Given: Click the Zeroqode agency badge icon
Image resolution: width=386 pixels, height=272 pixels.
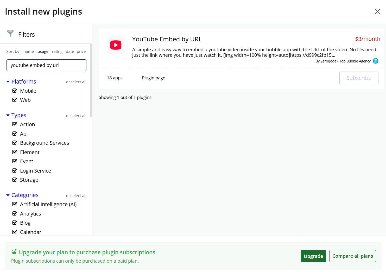Looking at the screenshot, I should 375,61.
